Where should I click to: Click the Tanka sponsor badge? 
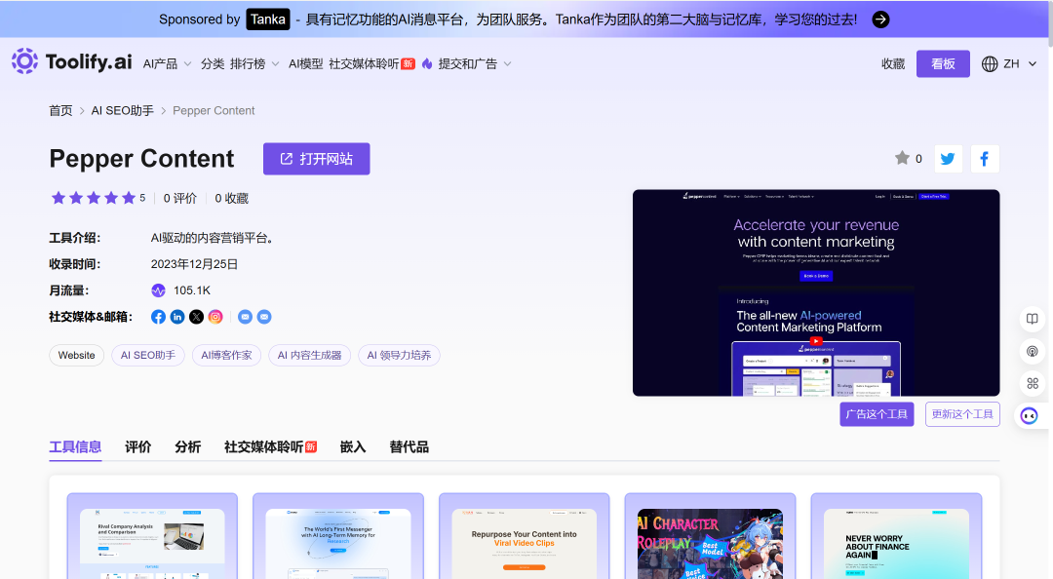pyautogui.click(x=268, y=19)
